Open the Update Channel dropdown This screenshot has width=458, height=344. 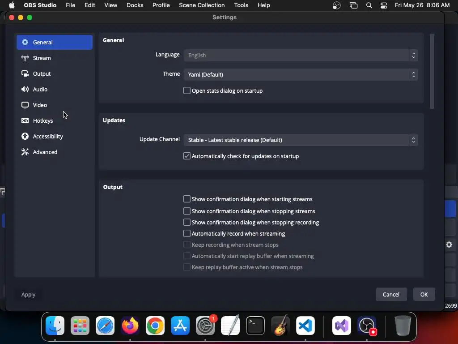click(x=301, y=140)
